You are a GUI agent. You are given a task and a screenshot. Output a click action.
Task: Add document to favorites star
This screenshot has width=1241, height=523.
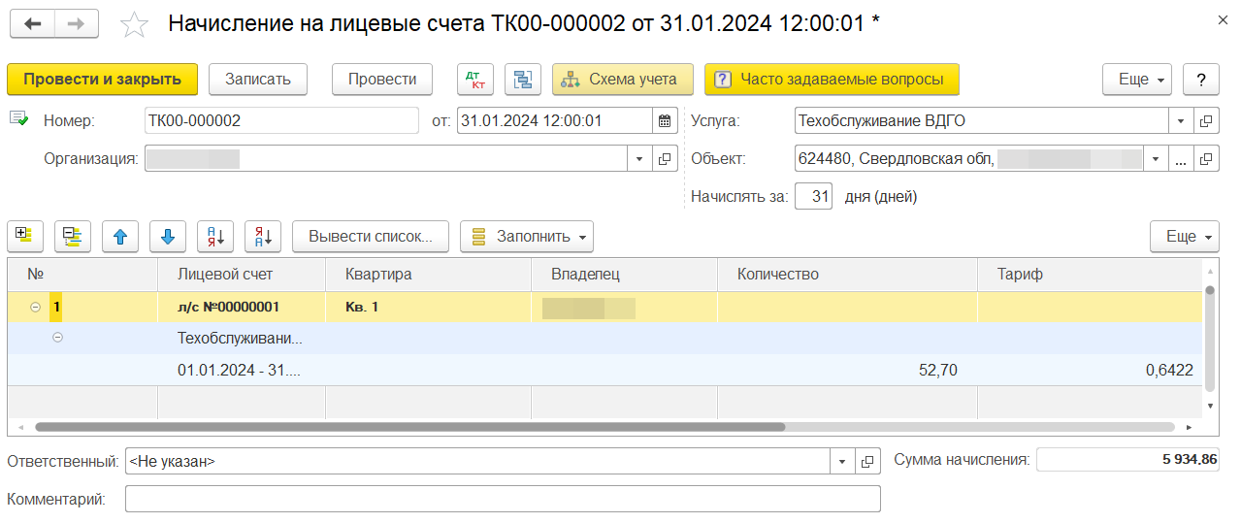pyautogui.click(x=134, y=24)
